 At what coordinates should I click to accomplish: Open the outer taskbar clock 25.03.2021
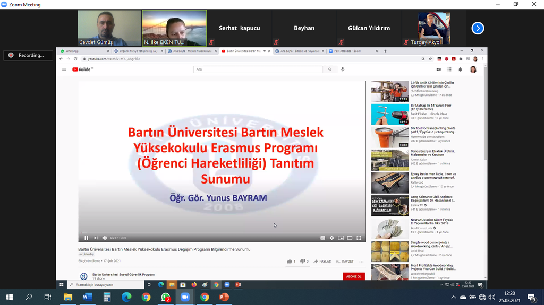(x=509, y=297)
